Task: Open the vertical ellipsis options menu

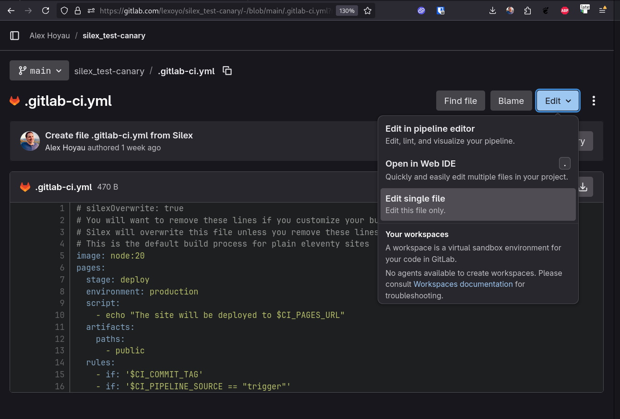Action: coord(594,101)
